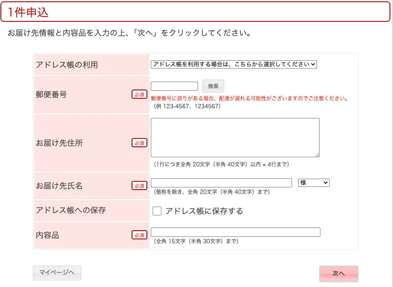The height and width of the screenshot is (287, 393).
Task: Click the resize grip of the address textarea
Action: pos(317,155)
